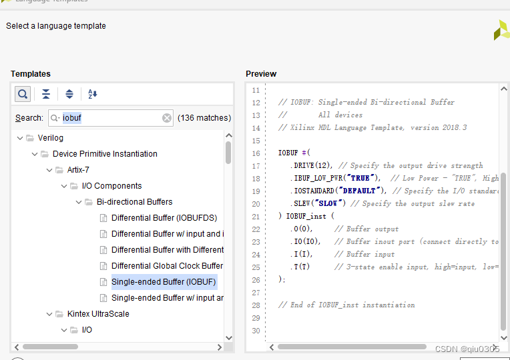Collapse the Artix-7 folder chevron

pos(49,170)
